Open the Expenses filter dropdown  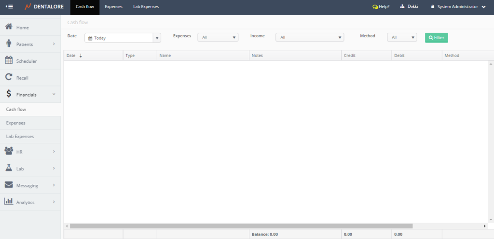[218, 37]
